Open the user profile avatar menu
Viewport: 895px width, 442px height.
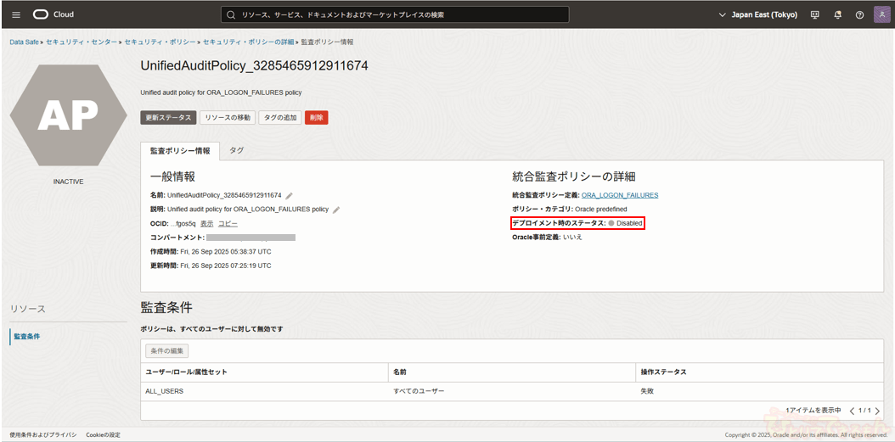tap(881, 14)
